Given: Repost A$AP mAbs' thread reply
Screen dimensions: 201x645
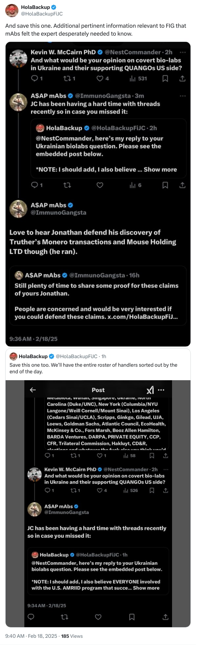Looking at the screenshot, I should tap(67, 185).
